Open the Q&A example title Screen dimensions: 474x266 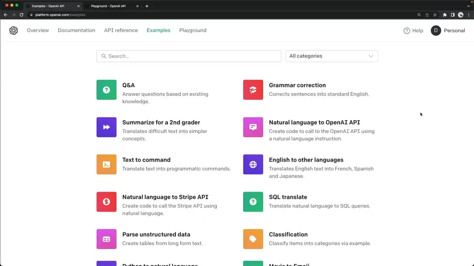[128, 85]
